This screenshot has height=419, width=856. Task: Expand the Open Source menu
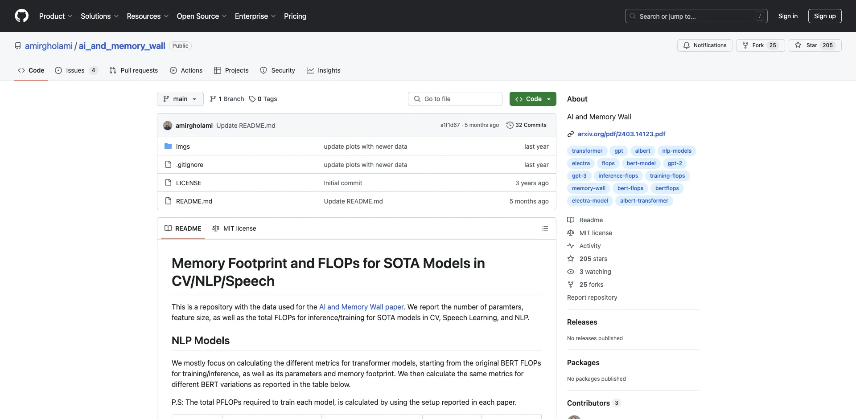coord(202,16)
